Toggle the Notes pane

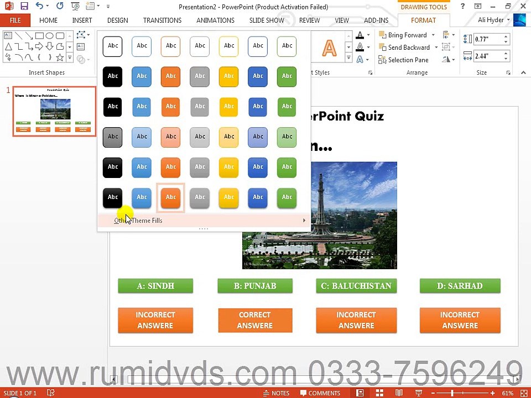tap(277, 393)
